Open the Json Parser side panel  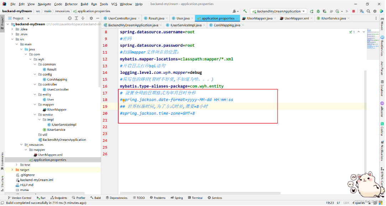point(382,68)
